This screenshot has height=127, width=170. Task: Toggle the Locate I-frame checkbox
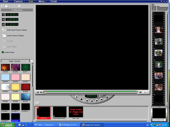click(3, 52)
